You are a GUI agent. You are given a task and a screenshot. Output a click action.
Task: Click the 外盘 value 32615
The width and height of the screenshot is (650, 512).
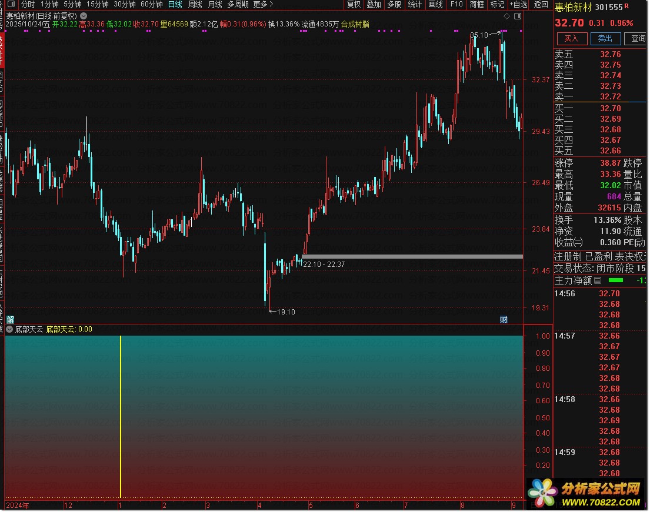click(x=609, y=208)
